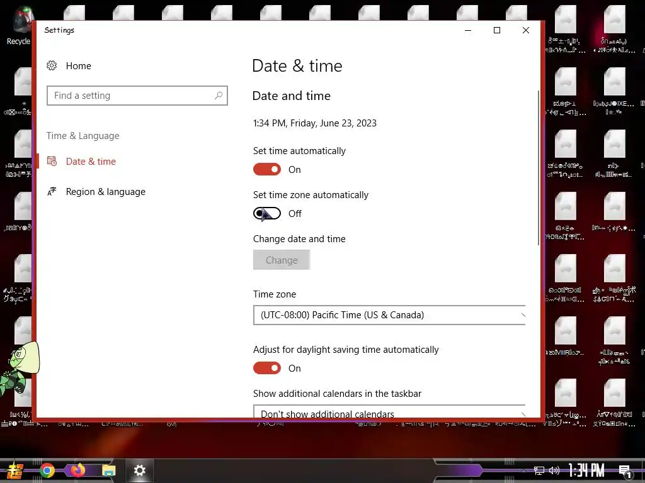Open the additional calendars dropdown

tap(389, 411)
